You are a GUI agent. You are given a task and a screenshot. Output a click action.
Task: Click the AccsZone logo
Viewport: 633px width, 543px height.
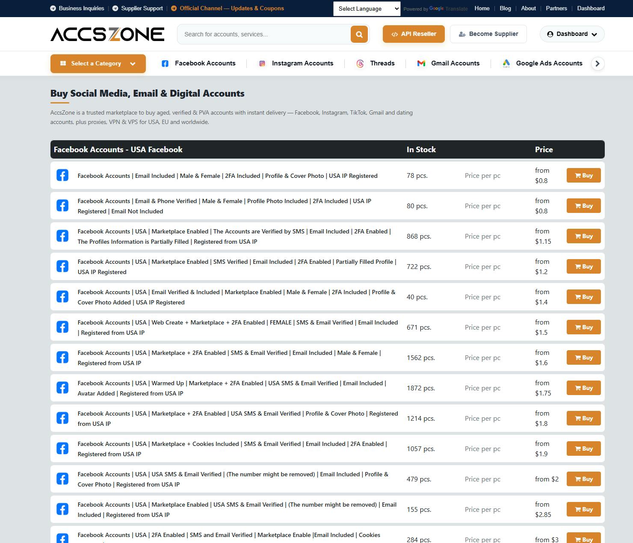(x=107, y=34)
